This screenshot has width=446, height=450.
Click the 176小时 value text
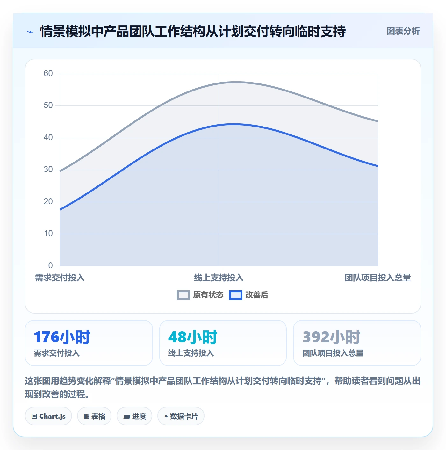pyautogui.click(x=62, y=337)
